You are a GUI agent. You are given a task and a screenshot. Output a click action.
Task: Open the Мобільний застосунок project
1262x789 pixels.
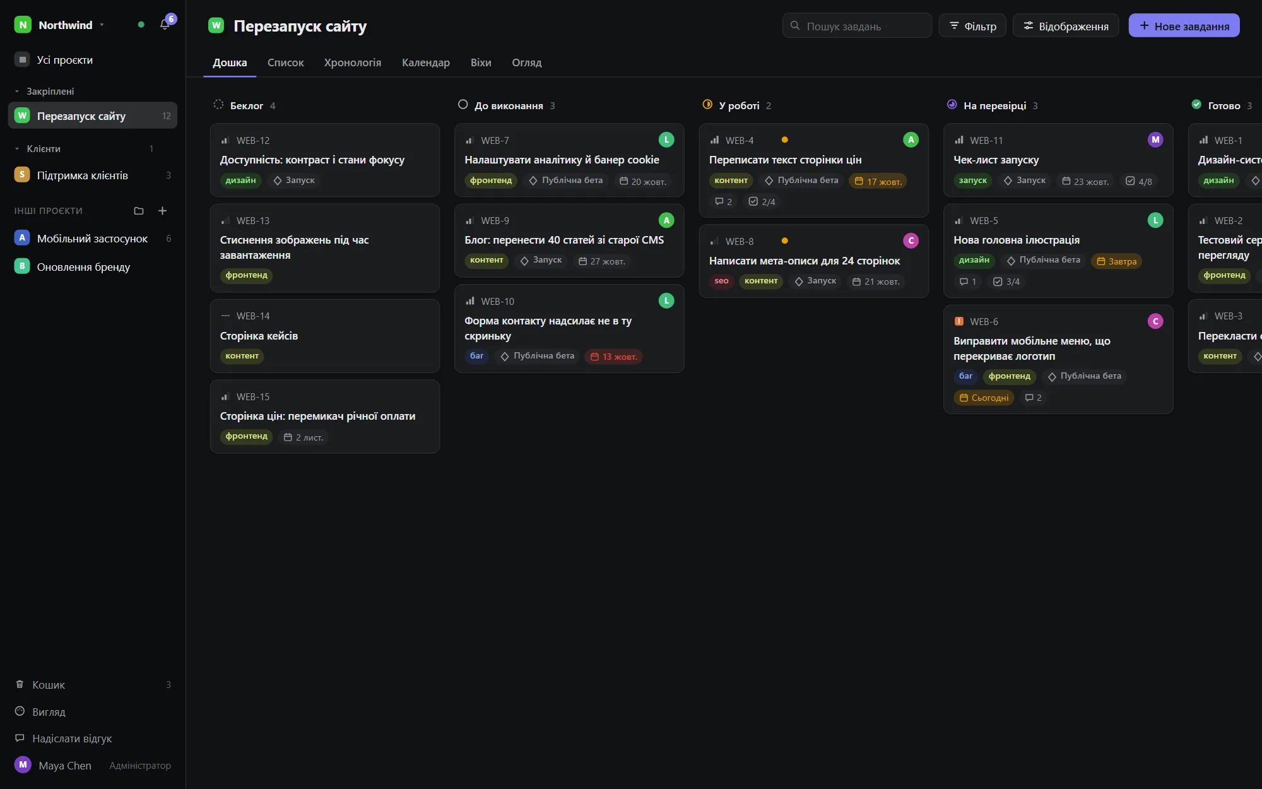(93, 239)
